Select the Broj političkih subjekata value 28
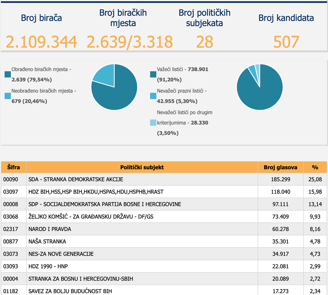The width and height of the screenshot is (328, 295). [204, 42]
